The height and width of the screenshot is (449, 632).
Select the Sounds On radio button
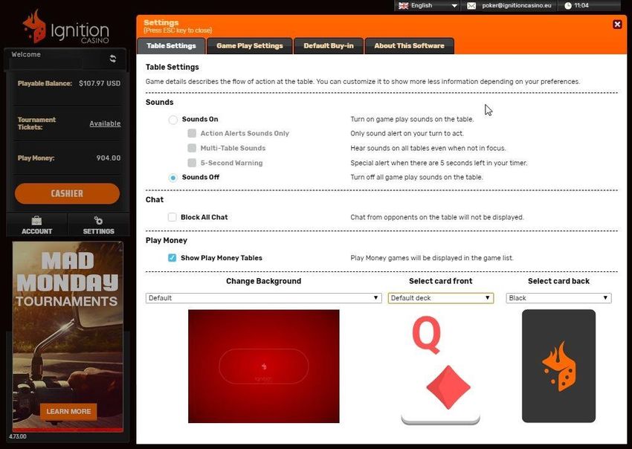pos(173,120)
